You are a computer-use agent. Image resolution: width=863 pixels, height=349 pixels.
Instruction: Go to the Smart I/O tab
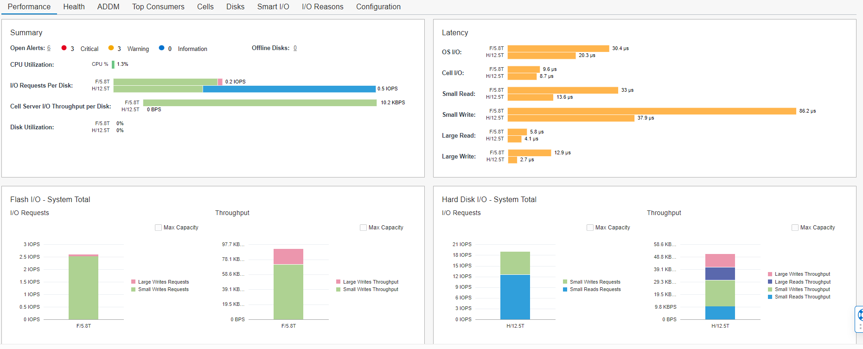coord(273,6)
